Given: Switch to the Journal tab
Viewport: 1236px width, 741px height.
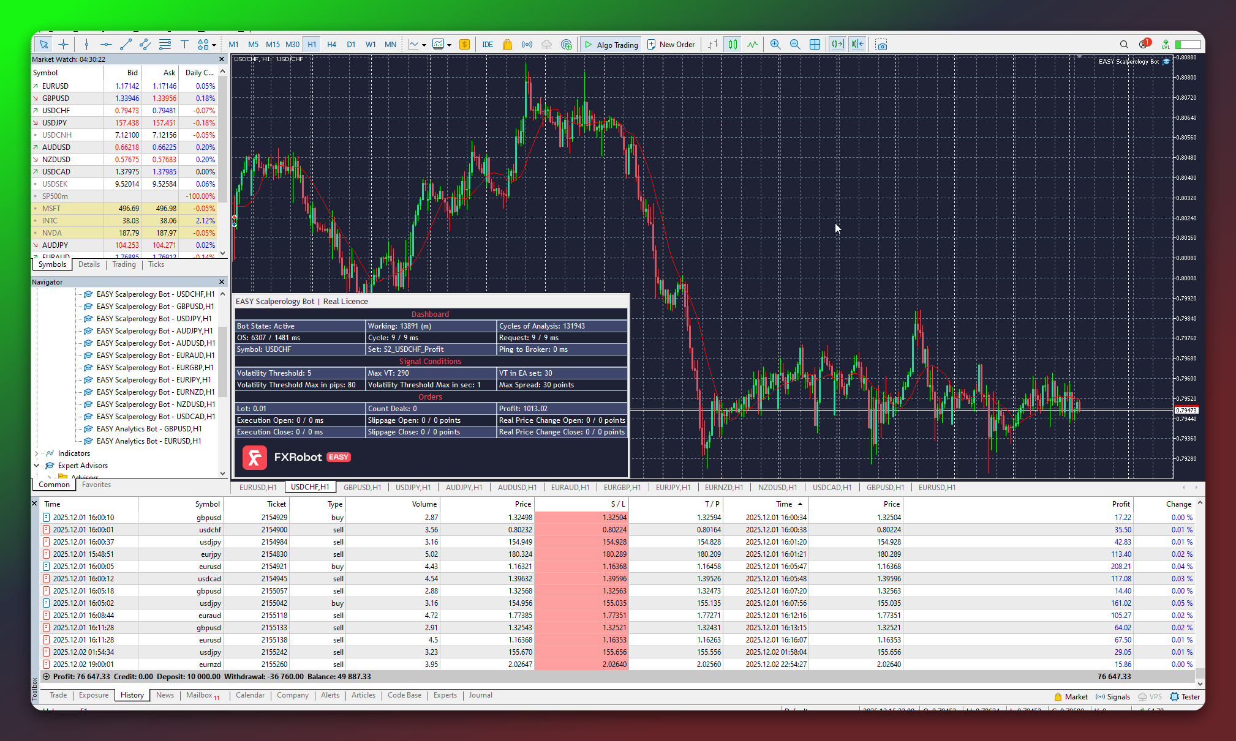Looking at the screenshot, I should pyautogui.click(x=480, y=695).
